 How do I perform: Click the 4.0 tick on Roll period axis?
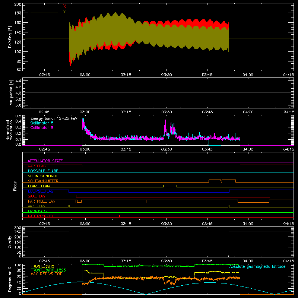click(18, 93)
